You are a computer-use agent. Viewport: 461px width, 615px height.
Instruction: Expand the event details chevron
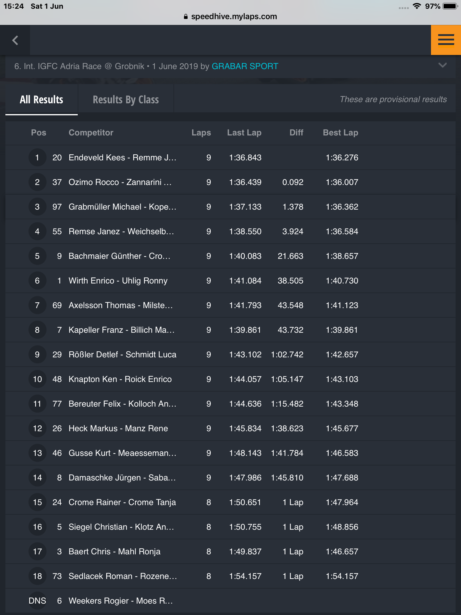(442, 65)
